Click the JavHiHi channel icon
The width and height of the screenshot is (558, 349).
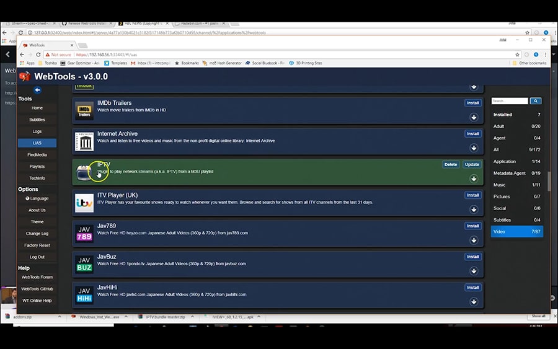click(84, 295)
